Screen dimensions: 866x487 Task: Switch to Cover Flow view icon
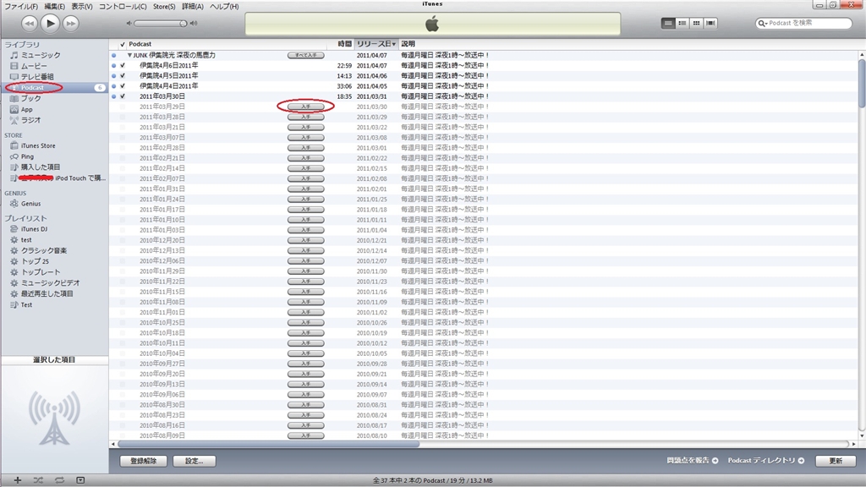710,23
